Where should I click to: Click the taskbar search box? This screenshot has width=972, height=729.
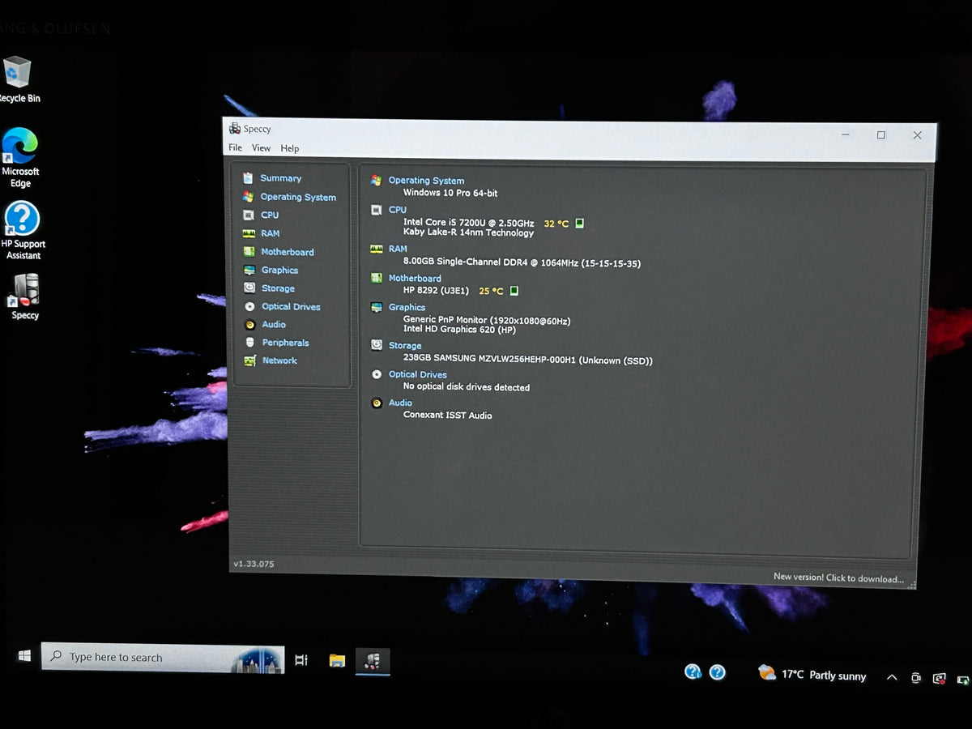point(162,658)
